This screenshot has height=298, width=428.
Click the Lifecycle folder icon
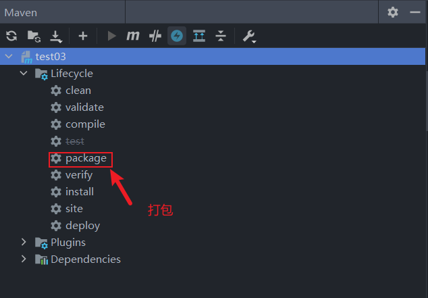coord(41,74)
